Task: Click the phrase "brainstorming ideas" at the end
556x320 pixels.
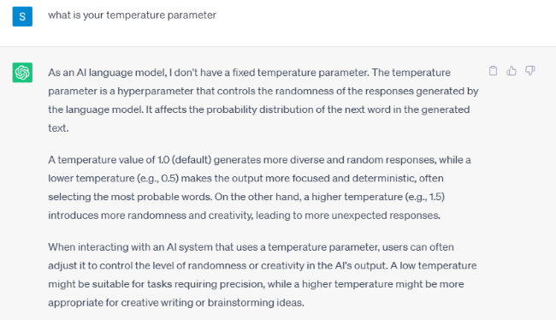Action: 256,303
